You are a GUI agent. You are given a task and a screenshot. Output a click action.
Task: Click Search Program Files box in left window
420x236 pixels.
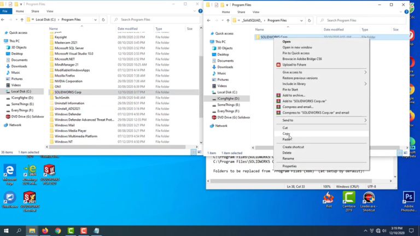155,20
